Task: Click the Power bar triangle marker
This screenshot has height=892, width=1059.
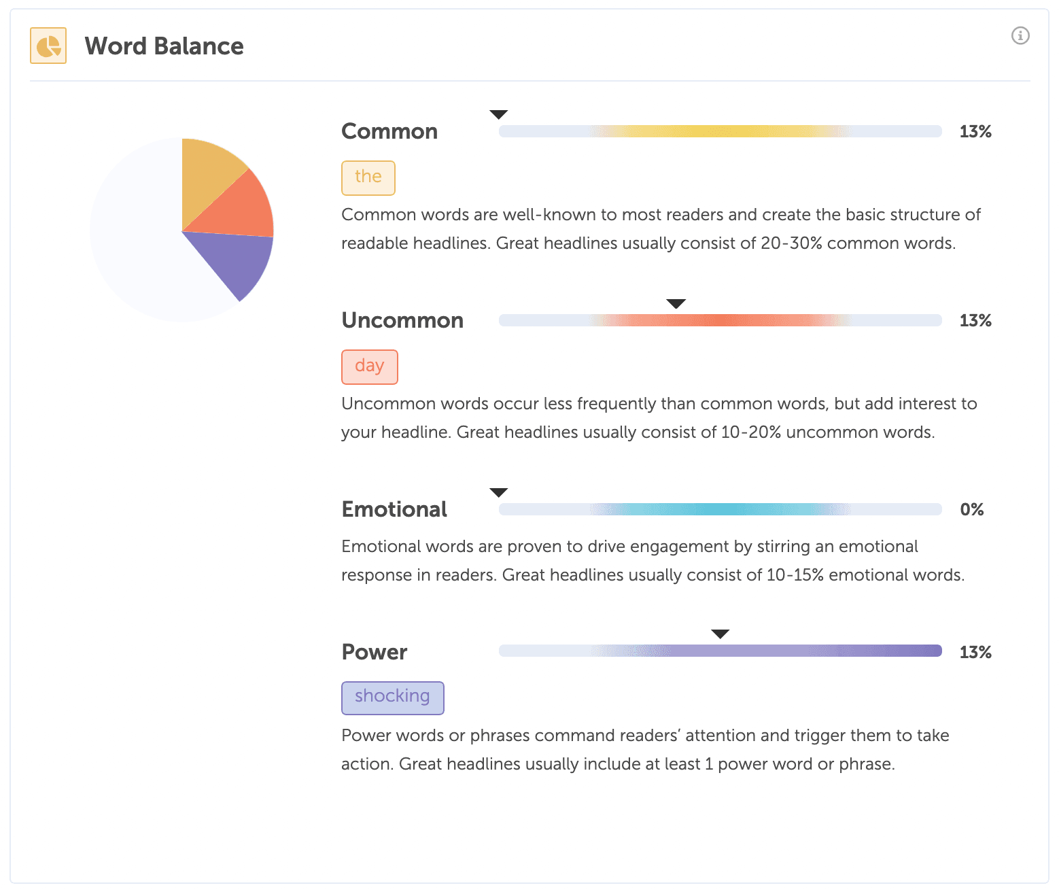Action: pos(720,634)
